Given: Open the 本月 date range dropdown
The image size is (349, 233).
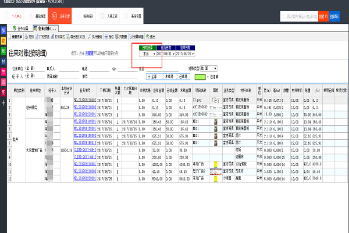Looking at the screenshot, I should tap(154, 54).
